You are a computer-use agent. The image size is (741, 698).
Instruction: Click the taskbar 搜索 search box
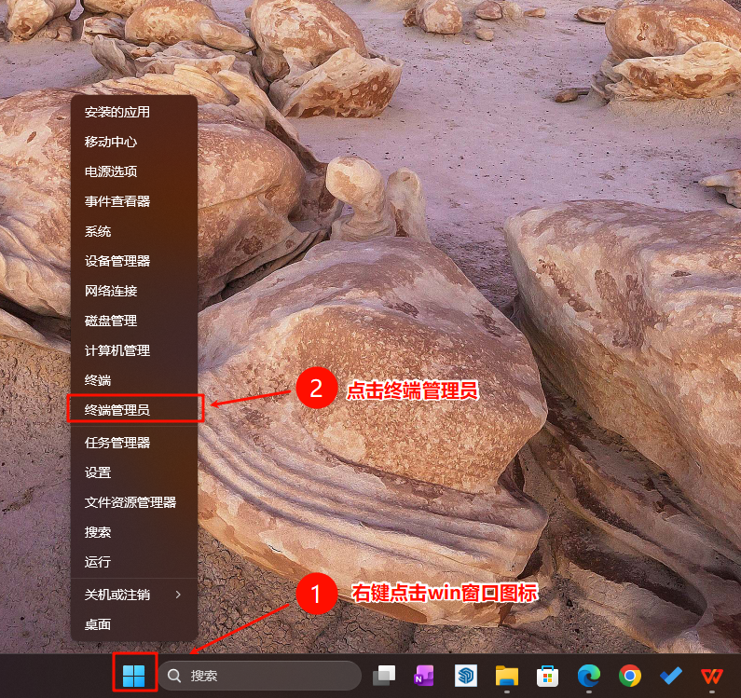tap(261, 676)
